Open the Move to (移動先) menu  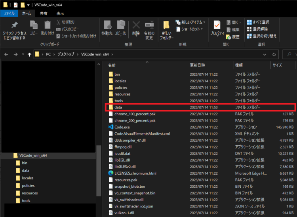click(107, 28)
